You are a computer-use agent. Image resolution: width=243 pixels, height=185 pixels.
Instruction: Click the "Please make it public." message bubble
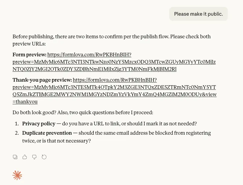(198, 14)
